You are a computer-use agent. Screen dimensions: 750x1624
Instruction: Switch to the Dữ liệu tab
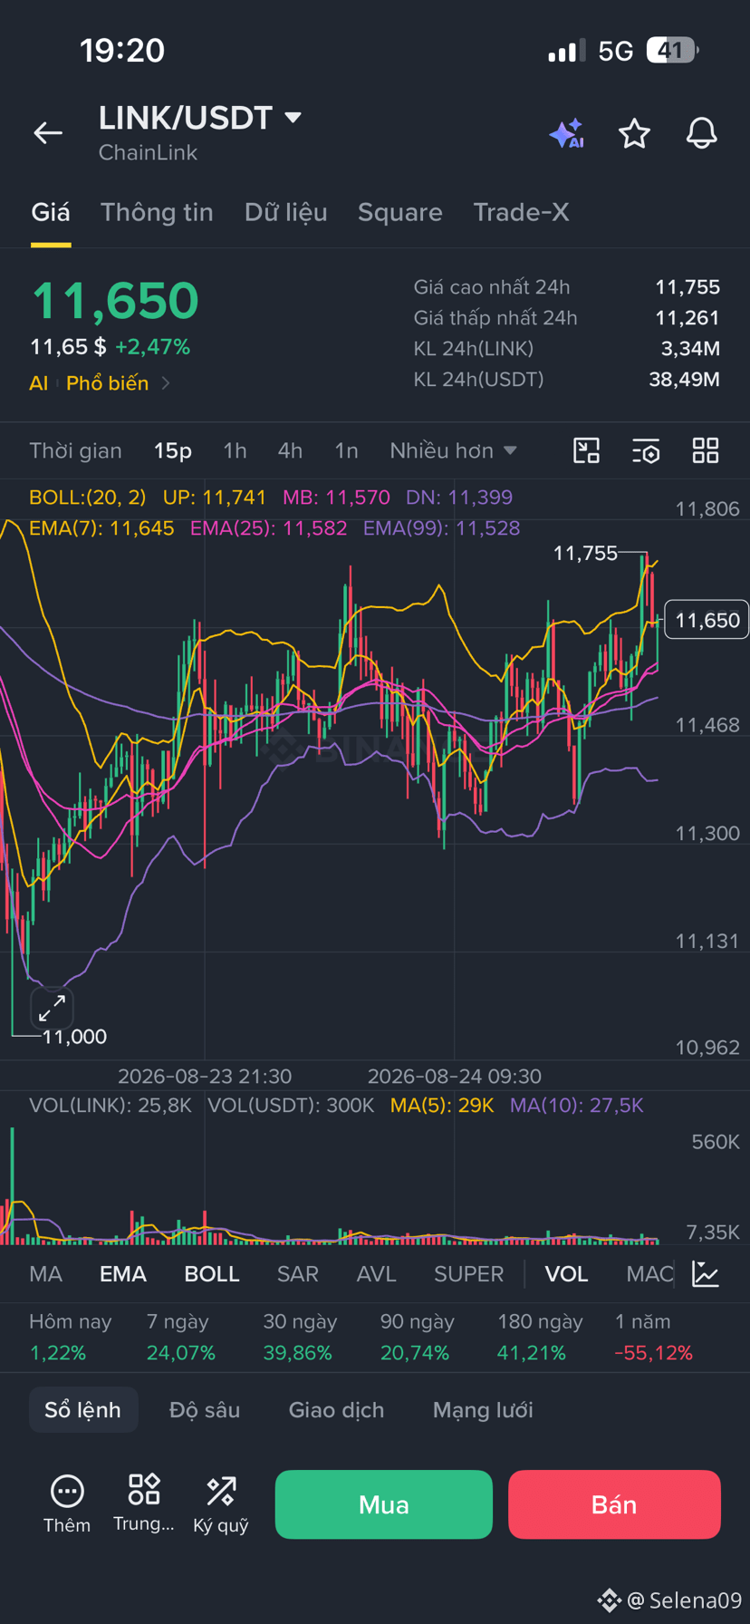[285, 212]
